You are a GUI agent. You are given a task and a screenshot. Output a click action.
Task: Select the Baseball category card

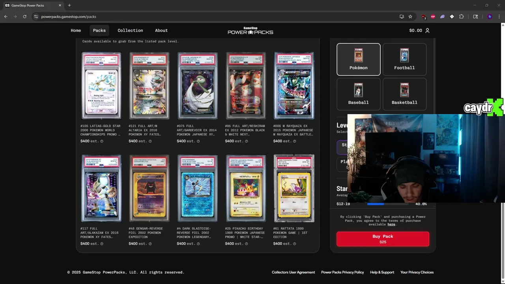point(359,94)
